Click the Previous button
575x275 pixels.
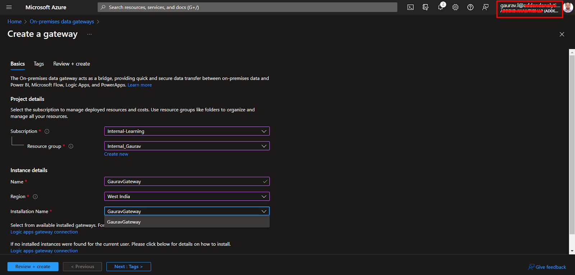(x=82, y=267)
